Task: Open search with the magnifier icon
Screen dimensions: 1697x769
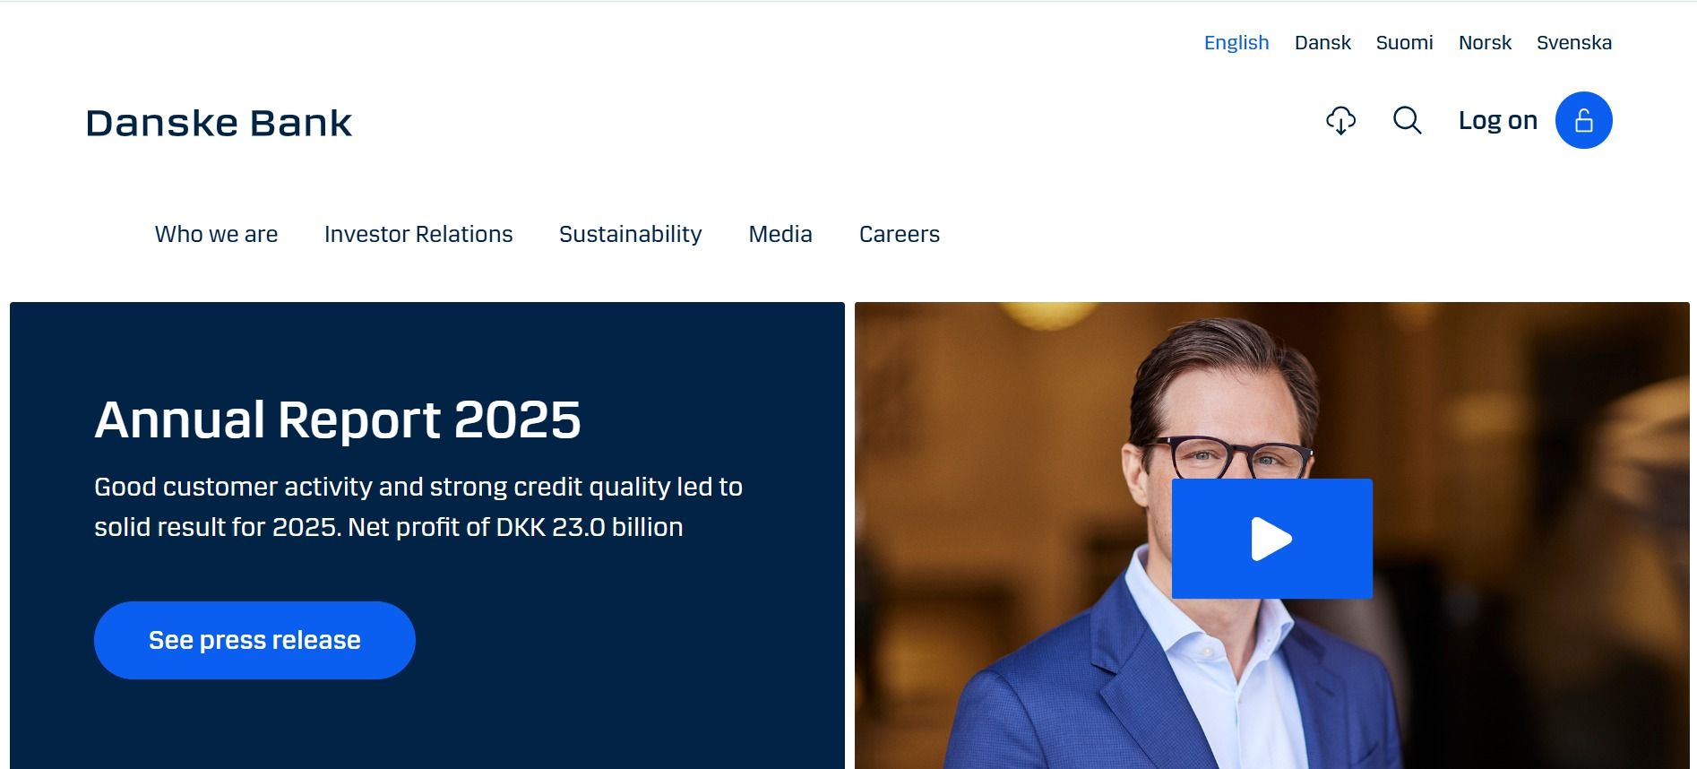Action: point(1408,120)
